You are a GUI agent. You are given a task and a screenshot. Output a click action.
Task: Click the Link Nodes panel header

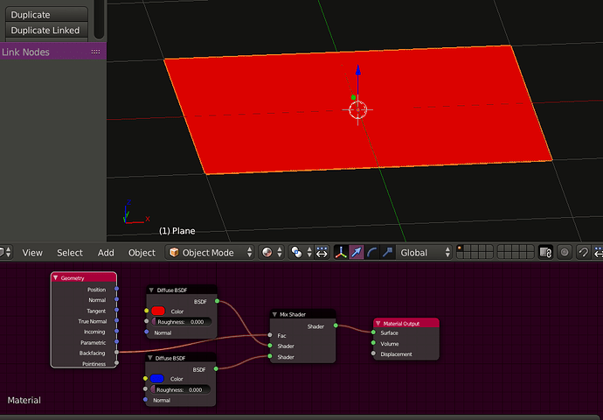pos(53,52)
